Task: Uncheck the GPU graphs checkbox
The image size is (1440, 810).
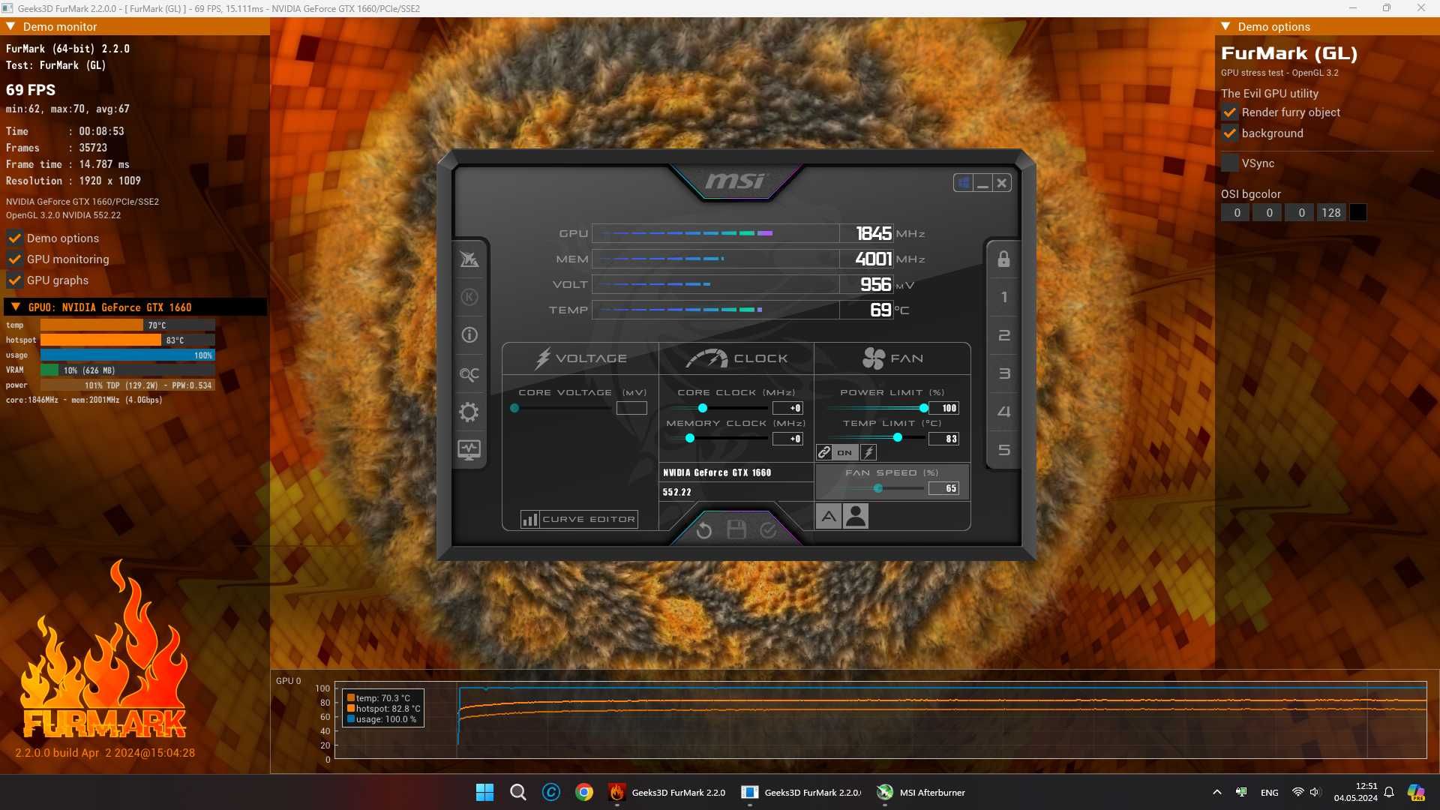Action: click(x=14, y=280)
